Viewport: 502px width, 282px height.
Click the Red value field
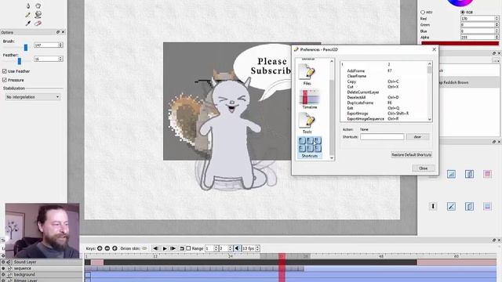pos(478,19)
